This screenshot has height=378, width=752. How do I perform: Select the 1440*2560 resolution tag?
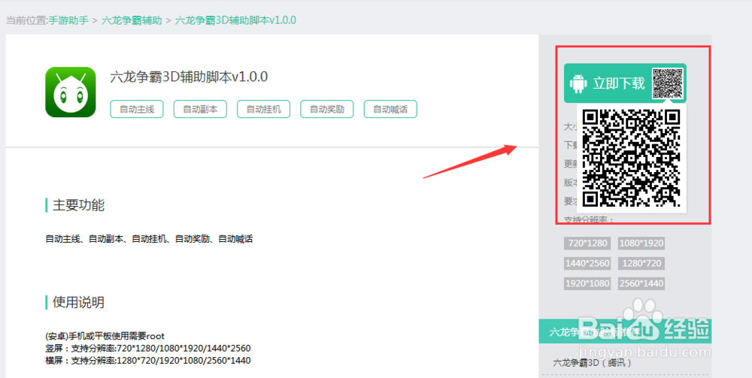pyautogui.click(x=587, y=263)
